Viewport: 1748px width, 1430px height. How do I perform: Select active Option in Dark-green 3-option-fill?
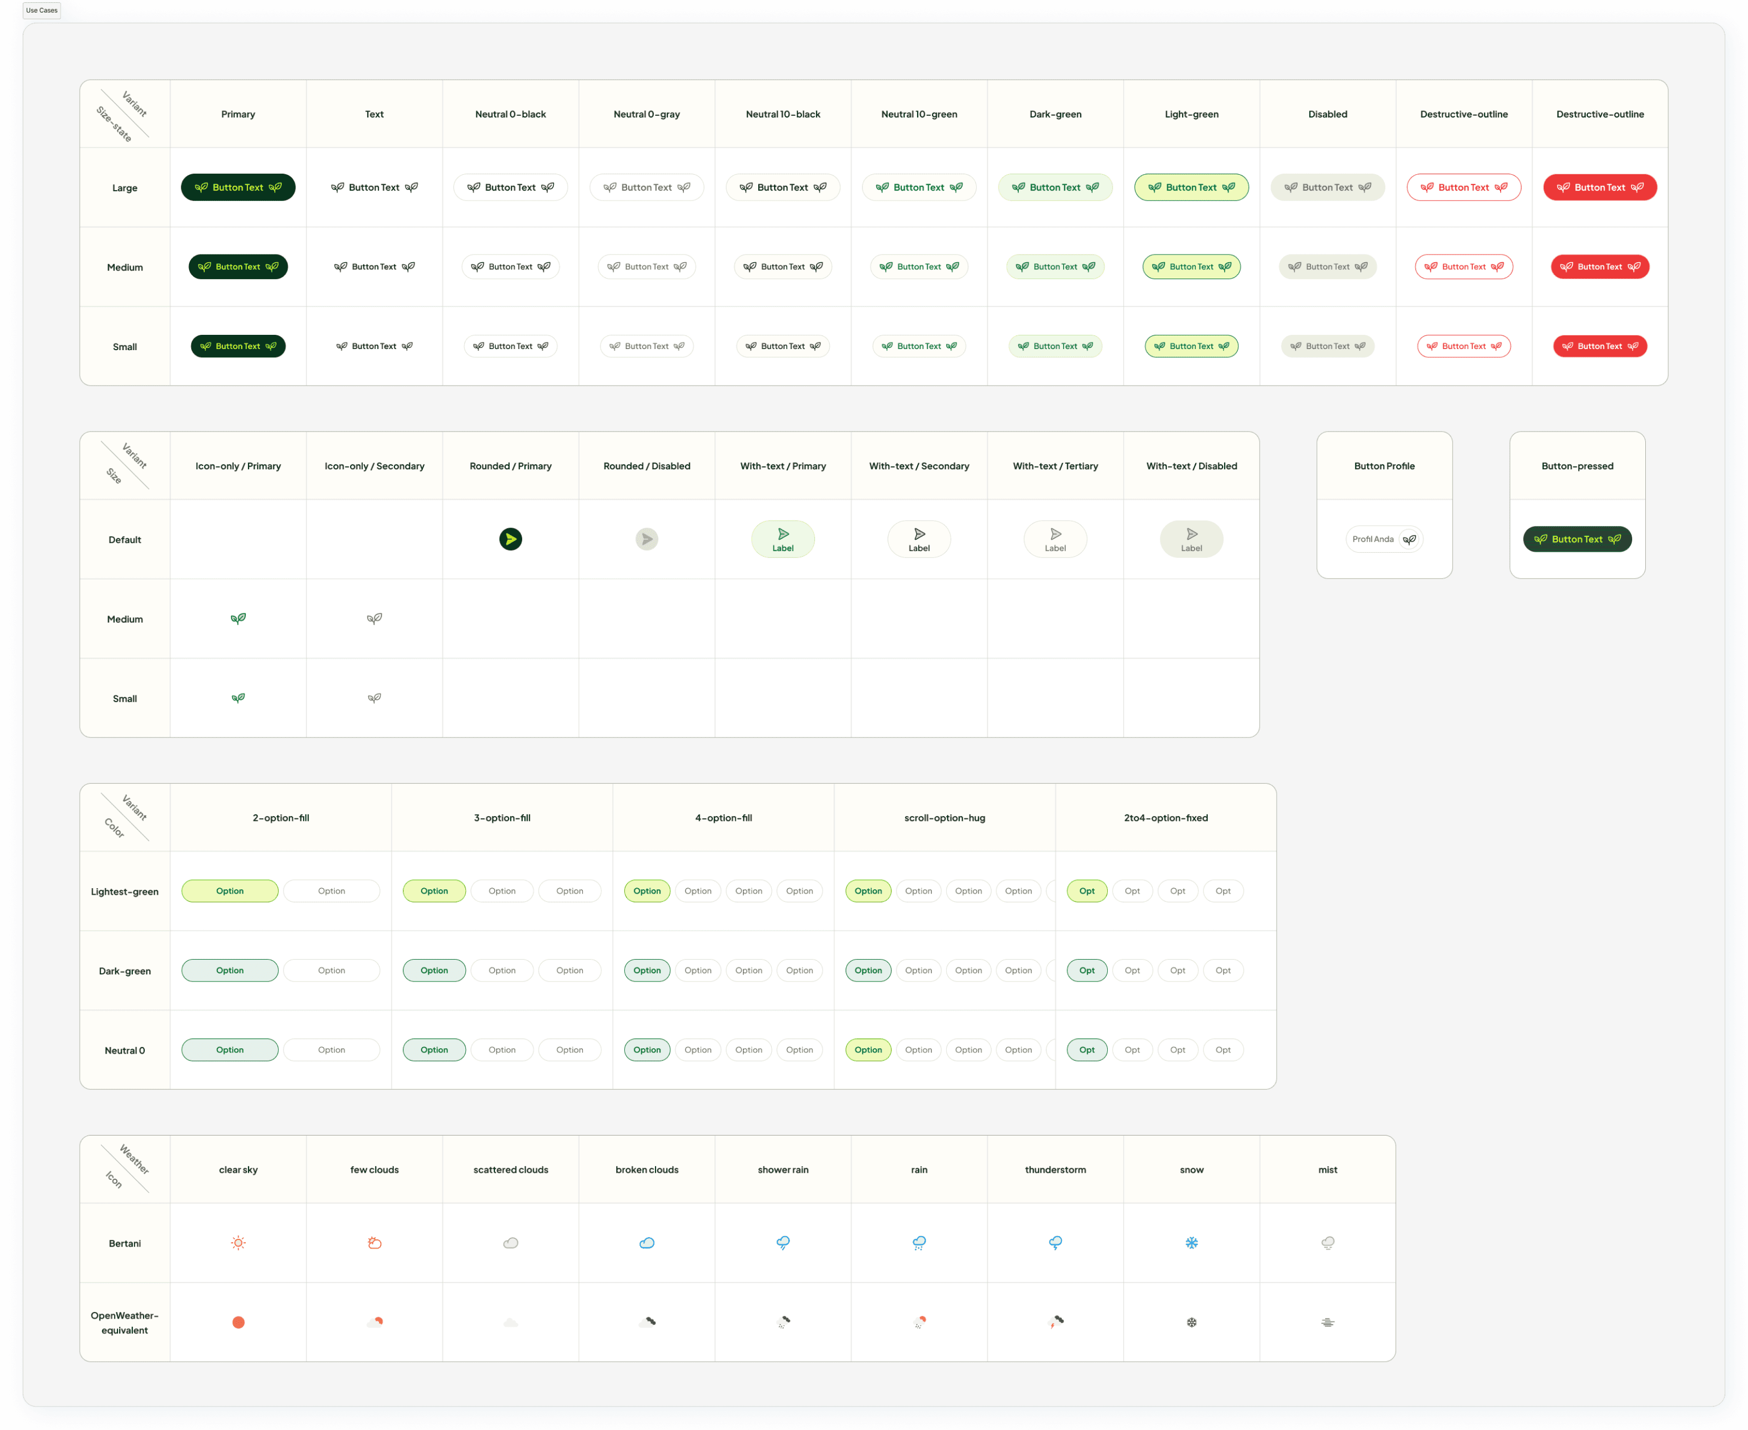pos(434,970)
